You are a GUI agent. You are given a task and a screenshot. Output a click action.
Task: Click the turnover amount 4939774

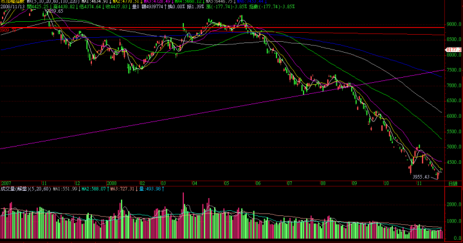tap(154, 6)
